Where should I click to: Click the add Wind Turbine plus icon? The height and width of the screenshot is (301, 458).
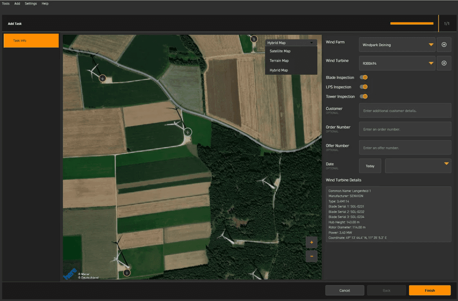pos(444,63)
